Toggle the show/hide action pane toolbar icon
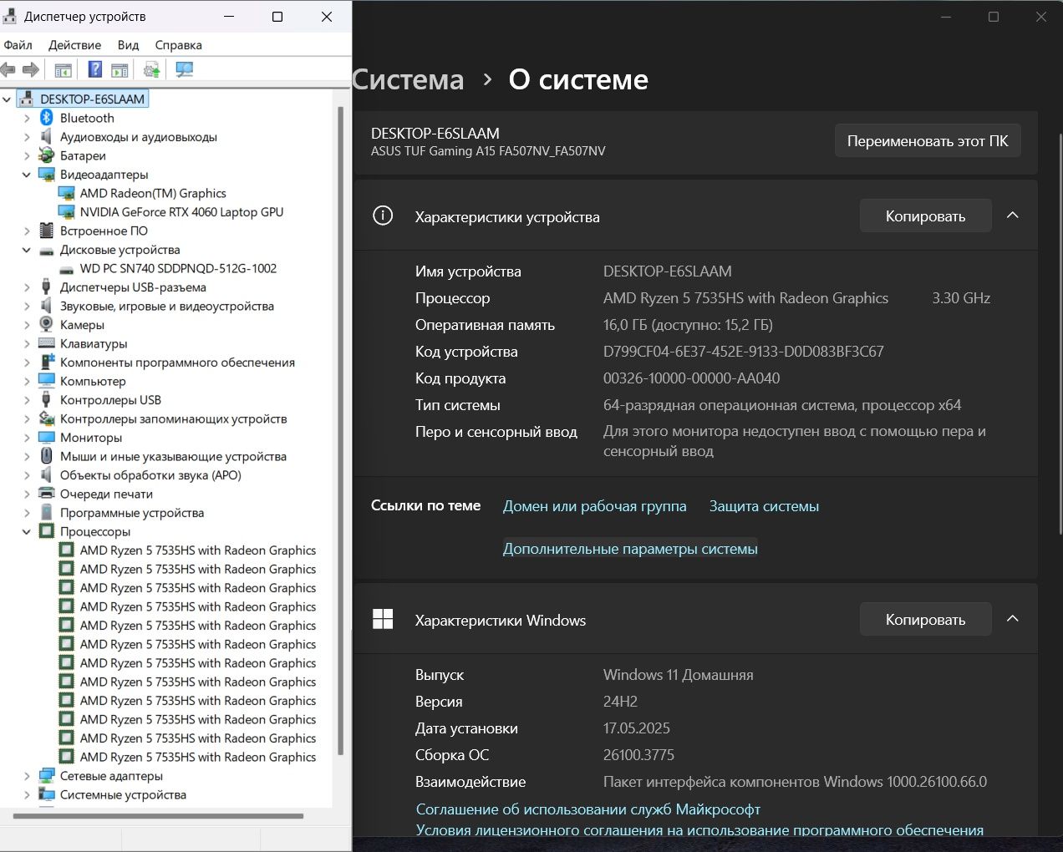 pyautogui.click(x=120, y=70)
